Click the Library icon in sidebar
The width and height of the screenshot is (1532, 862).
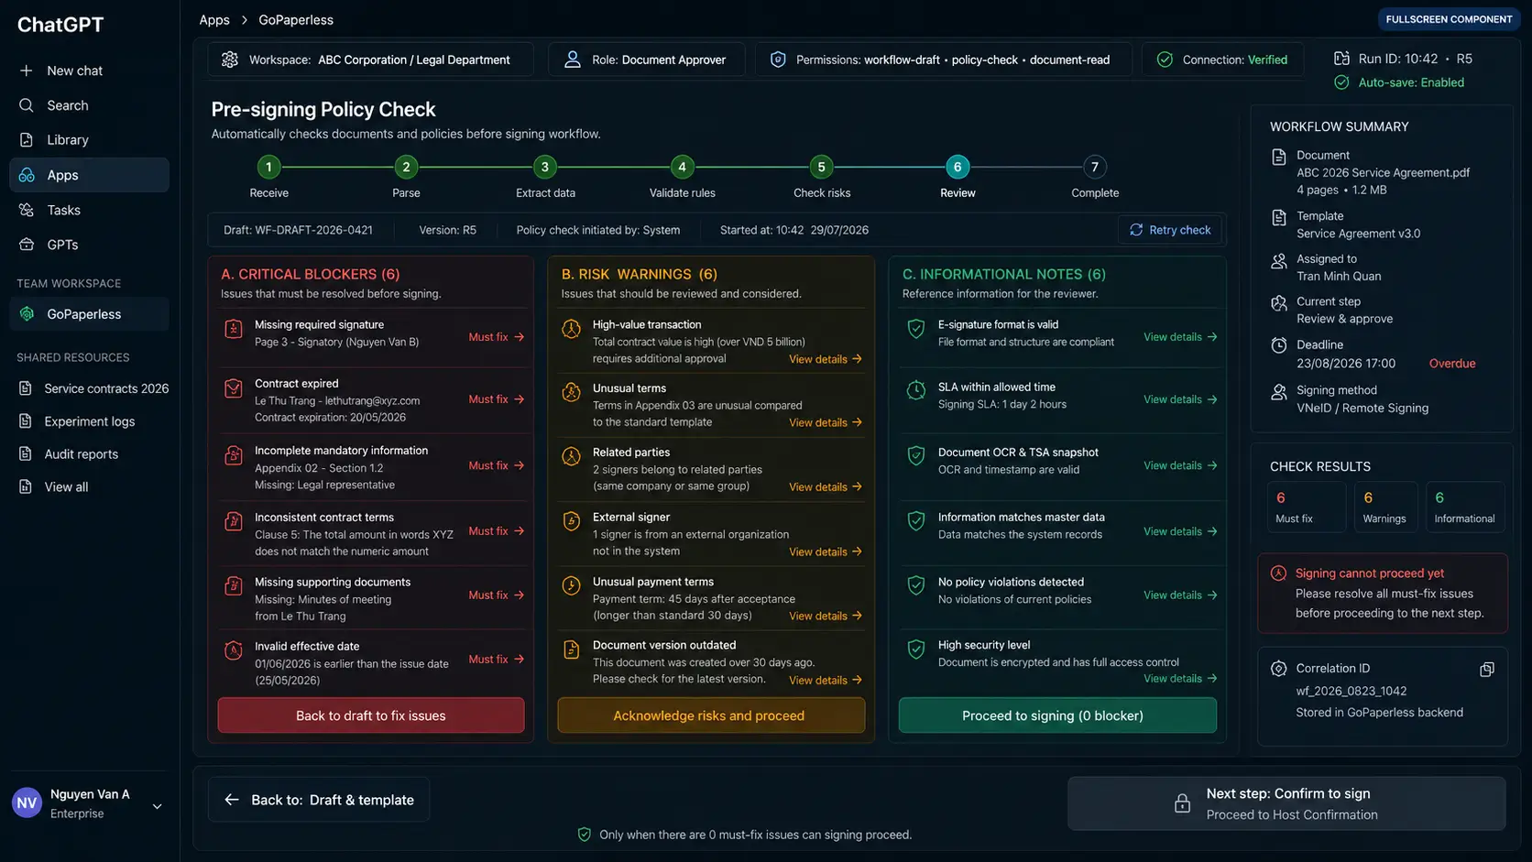coord(27,140)
